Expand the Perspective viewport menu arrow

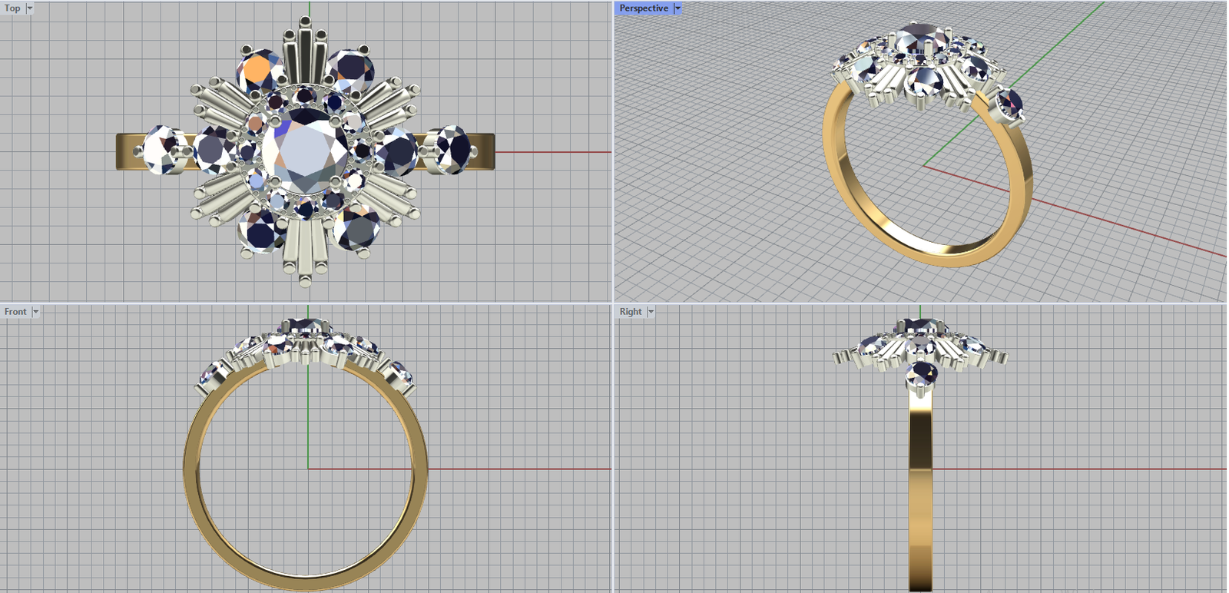(x=677, y=8)
